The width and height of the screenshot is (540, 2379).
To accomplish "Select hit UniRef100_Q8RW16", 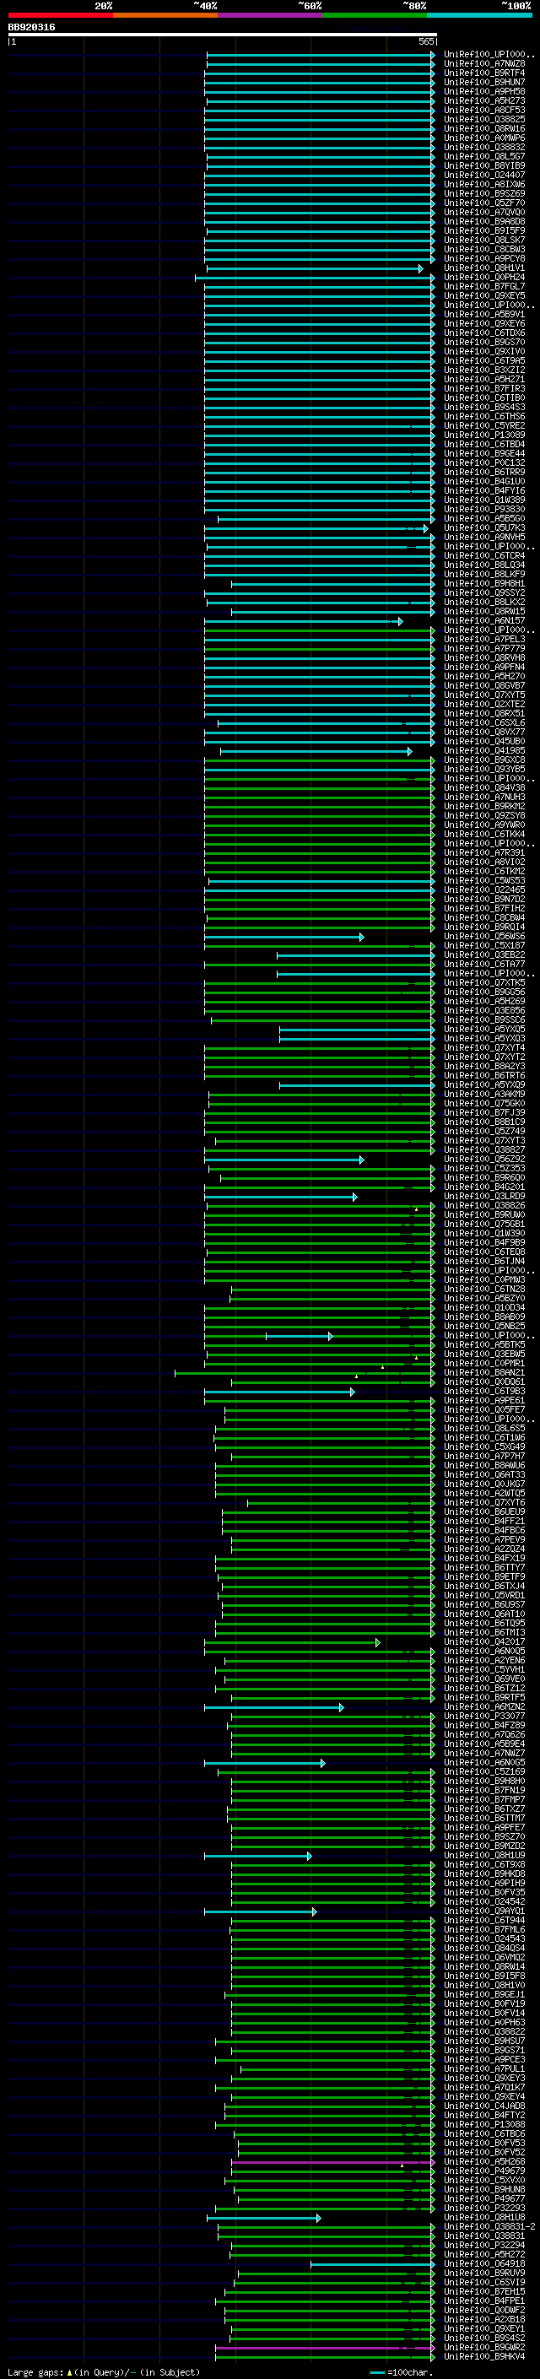I will click(x=484, y=128).
